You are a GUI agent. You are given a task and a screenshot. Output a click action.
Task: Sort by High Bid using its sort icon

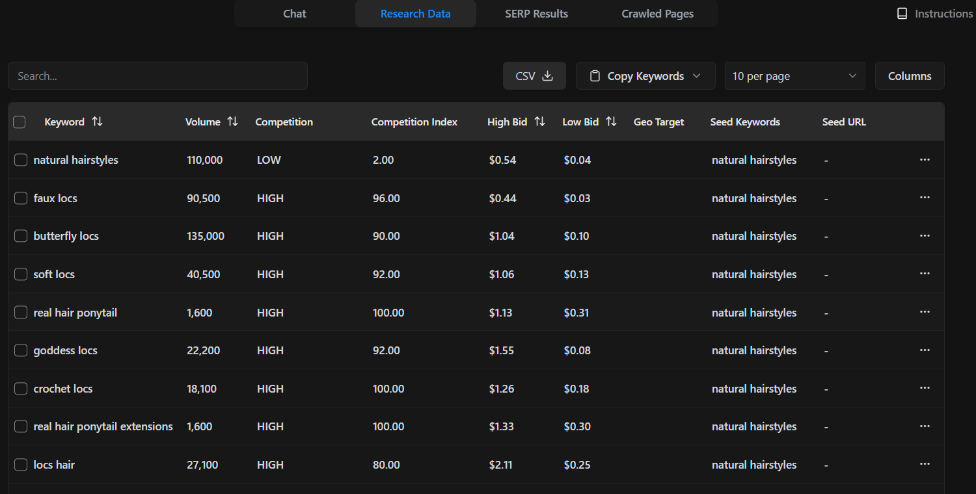click(540, 122)
